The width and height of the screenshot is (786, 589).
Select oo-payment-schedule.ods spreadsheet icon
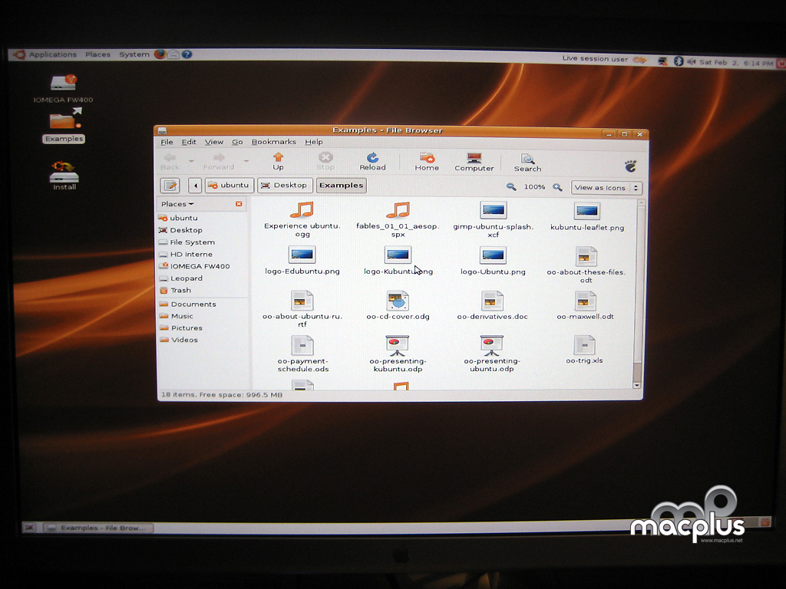tap(302, 345)
